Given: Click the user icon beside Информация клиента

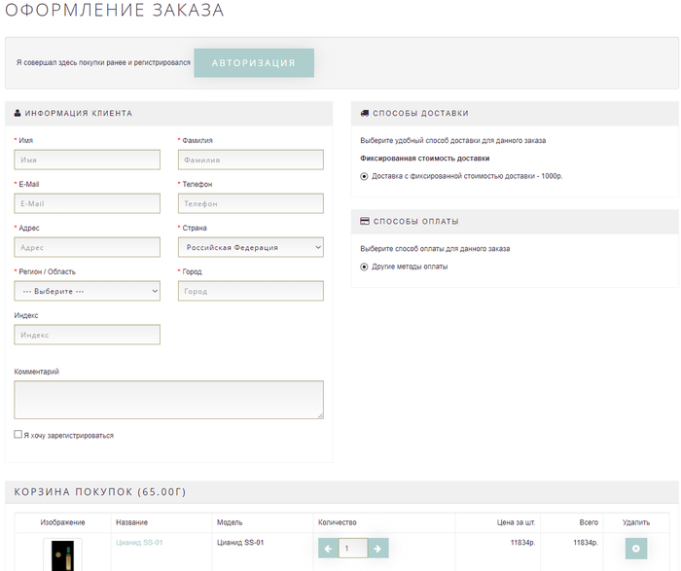Looking at the screenshot, I should click(18, 113).
